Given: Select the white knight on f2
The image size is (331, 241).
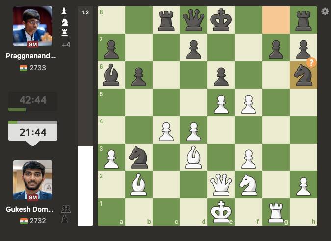Looking at the screenshot, I should pos(249,185).
